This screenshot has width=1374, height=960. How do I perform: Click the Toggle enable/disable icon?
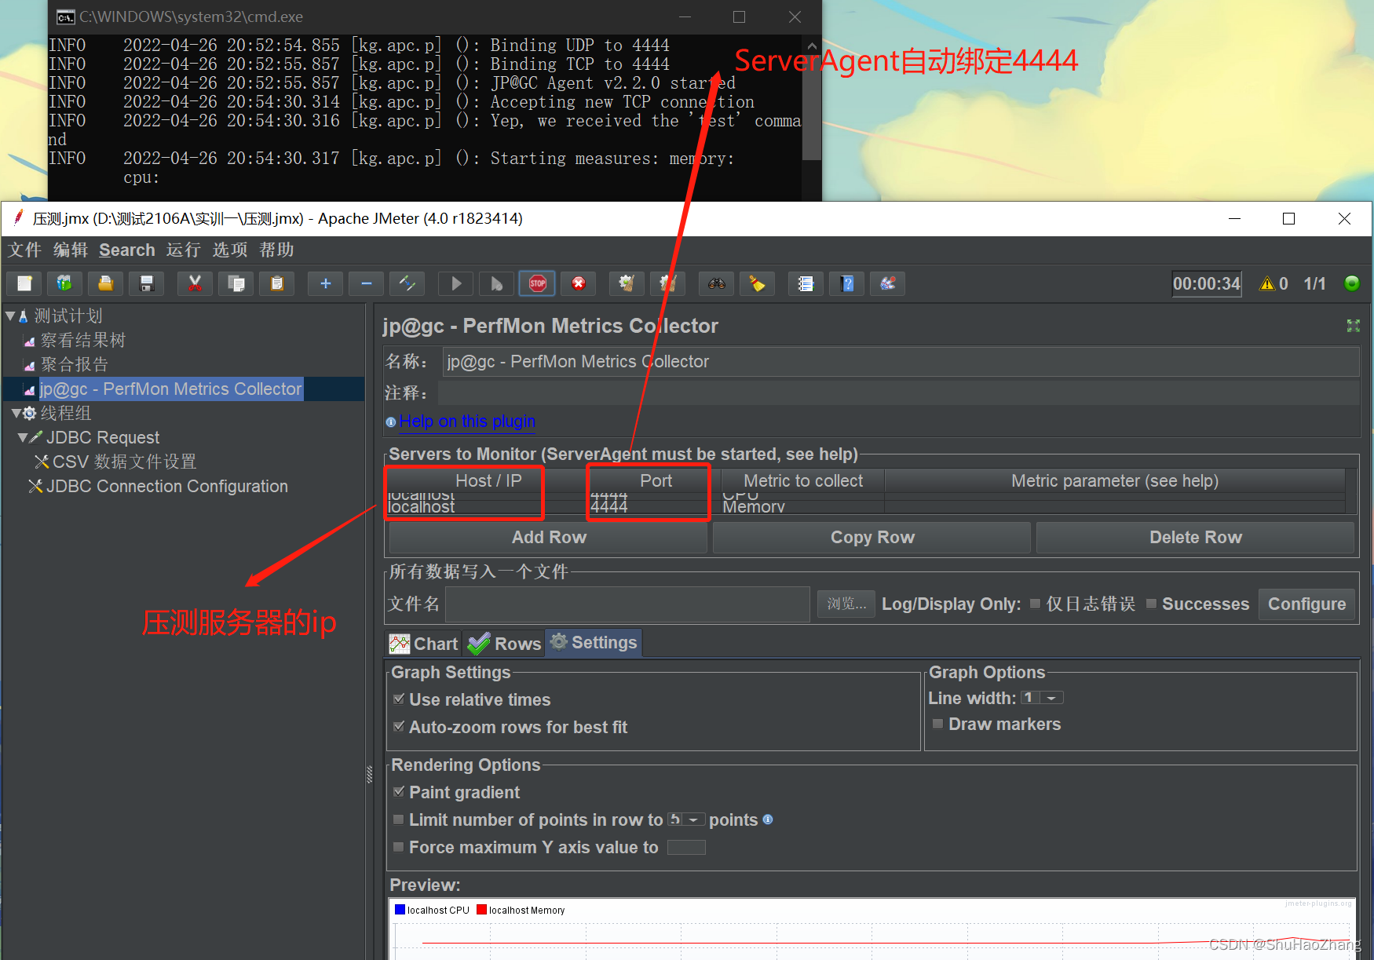407,283
